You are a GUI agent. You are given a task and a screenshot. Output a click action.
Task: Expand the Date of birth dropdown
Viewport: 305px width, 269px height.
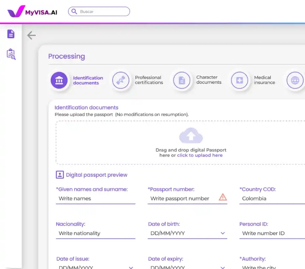click(x=223, y=233)
